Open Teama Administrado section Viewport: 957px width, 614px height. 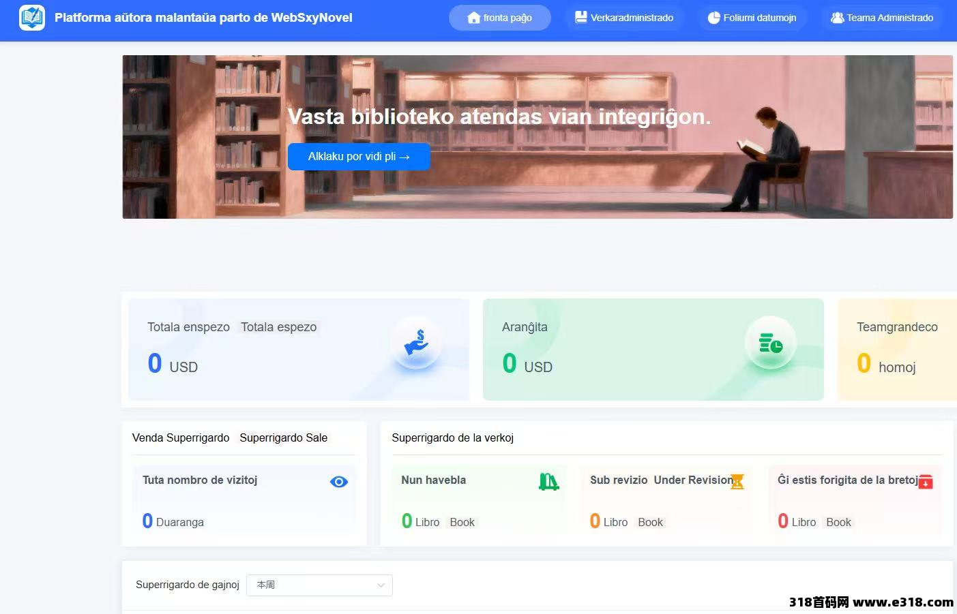pyautogui.click(x=882, y=18)
